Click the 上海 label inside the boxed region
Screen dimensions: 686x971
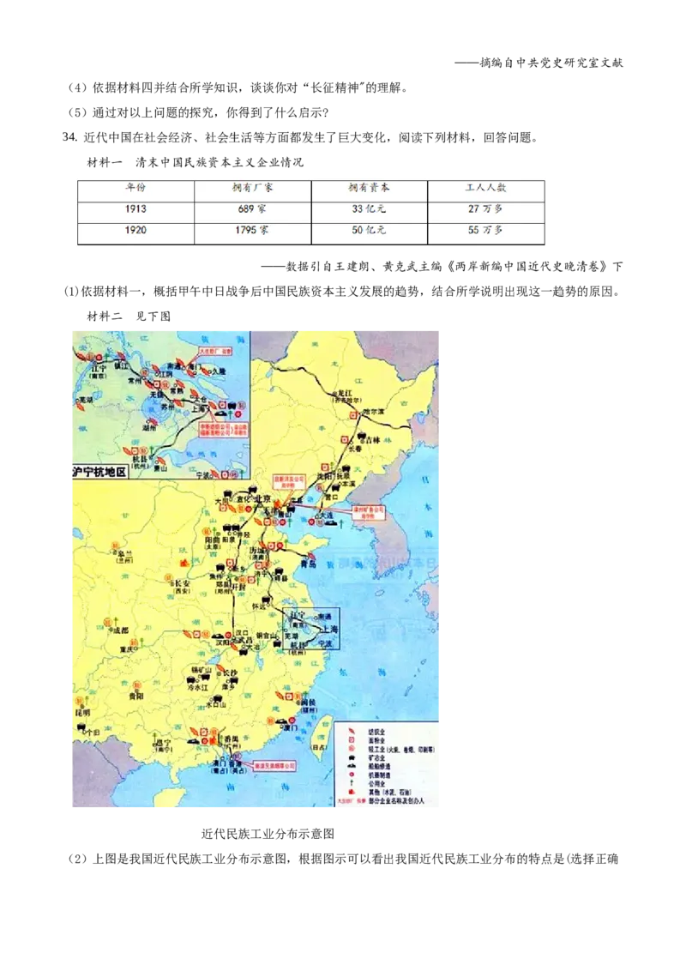point(330,630)
